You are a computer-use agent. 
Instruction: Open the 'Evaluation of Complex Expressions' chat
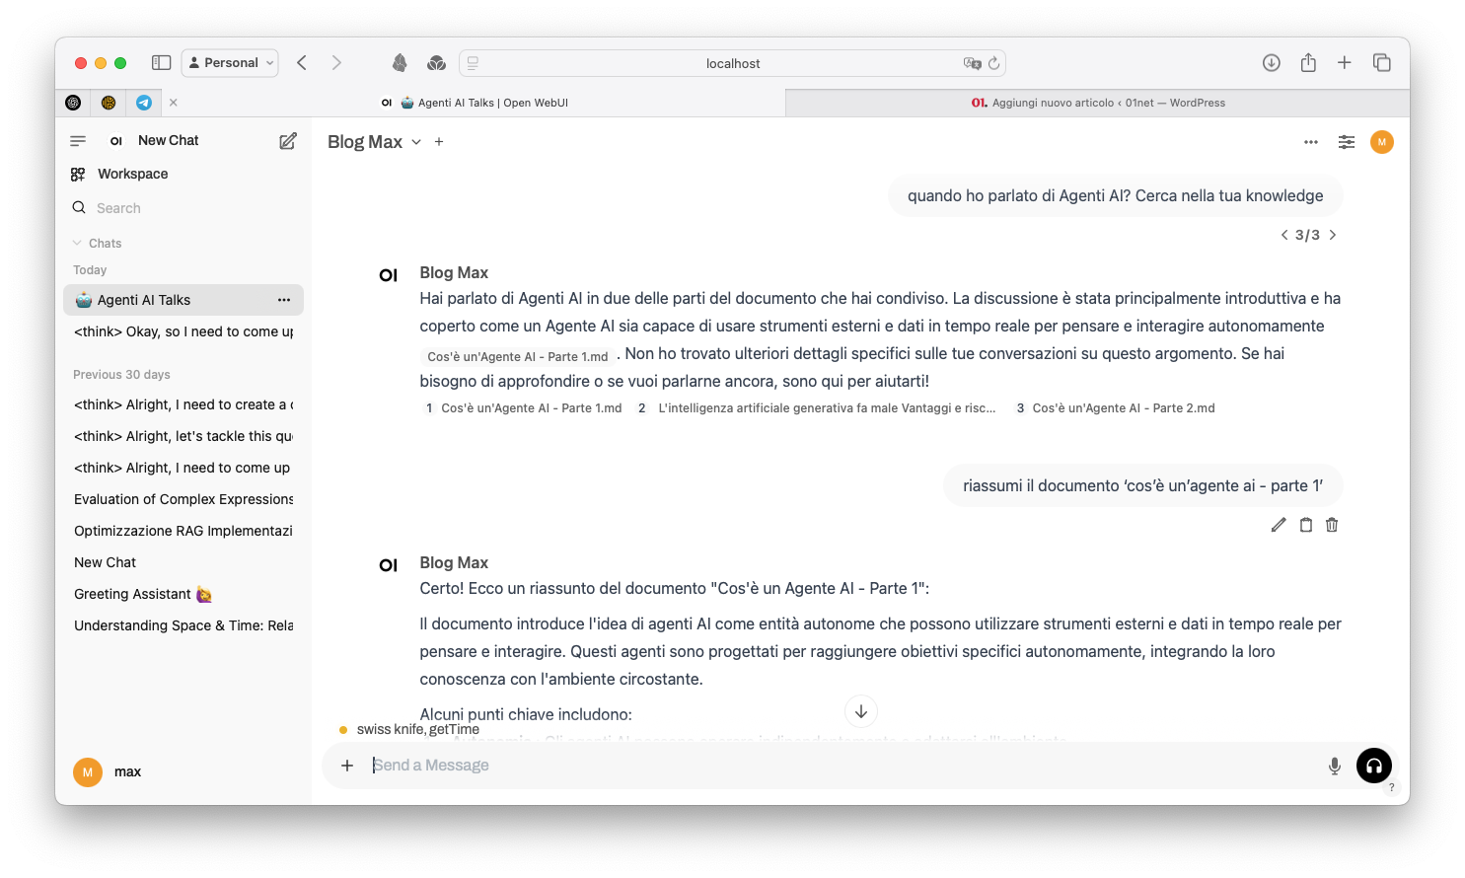pyautogui.click(x=183, y=499)
